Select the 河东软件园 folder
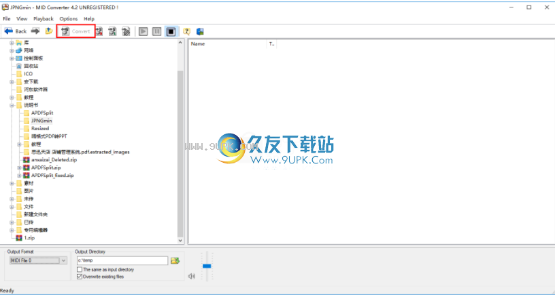 tap(35, 90)
